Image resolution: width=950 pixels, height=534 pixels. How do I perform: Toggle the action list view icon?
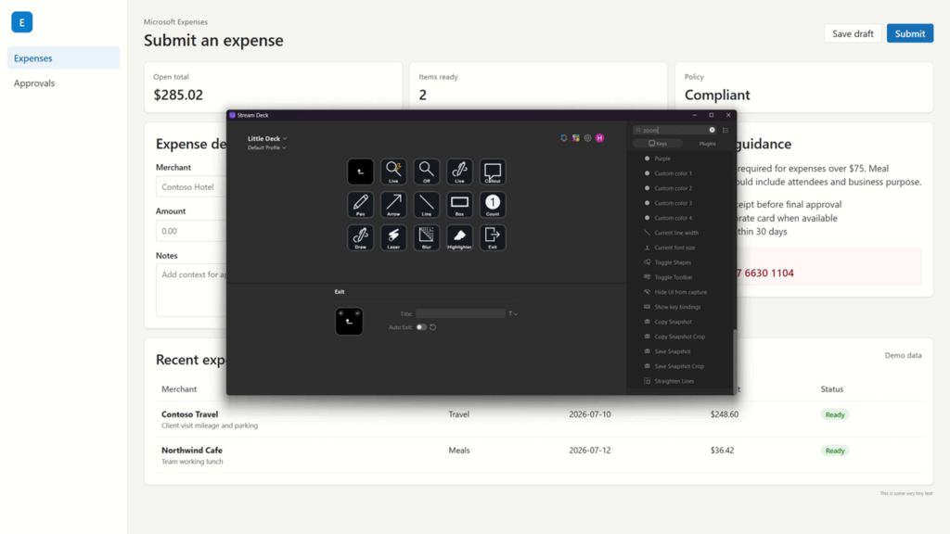tap(725, 130)
